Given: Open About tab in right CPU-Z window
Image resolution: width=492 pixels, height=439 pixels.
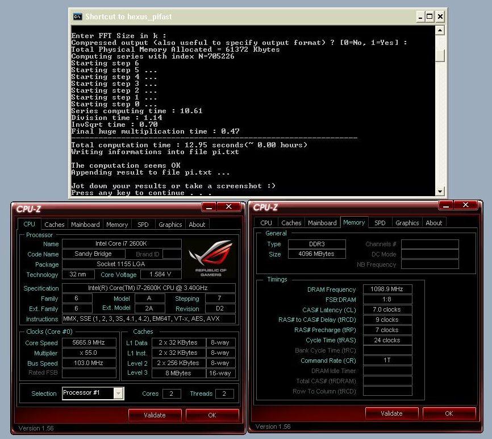Looking at the screenshot, I should coord(434,223).
